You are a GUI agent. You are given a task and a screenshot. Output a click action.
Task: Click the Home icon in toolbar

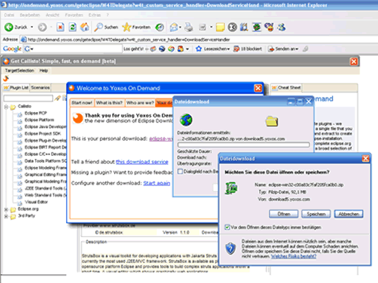point(85,27)
